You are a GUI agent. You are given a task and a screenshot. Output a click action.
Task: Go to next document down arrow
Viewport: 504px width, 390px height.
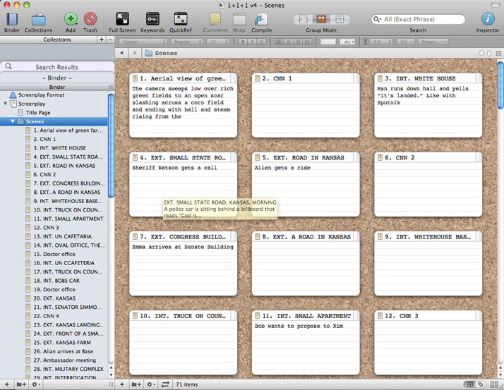(489, 53)
